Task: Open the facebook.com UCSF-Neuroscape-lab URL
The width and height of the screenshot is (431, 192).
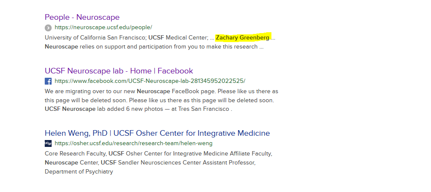Action: pyautogui.click(x=150, y=81)
